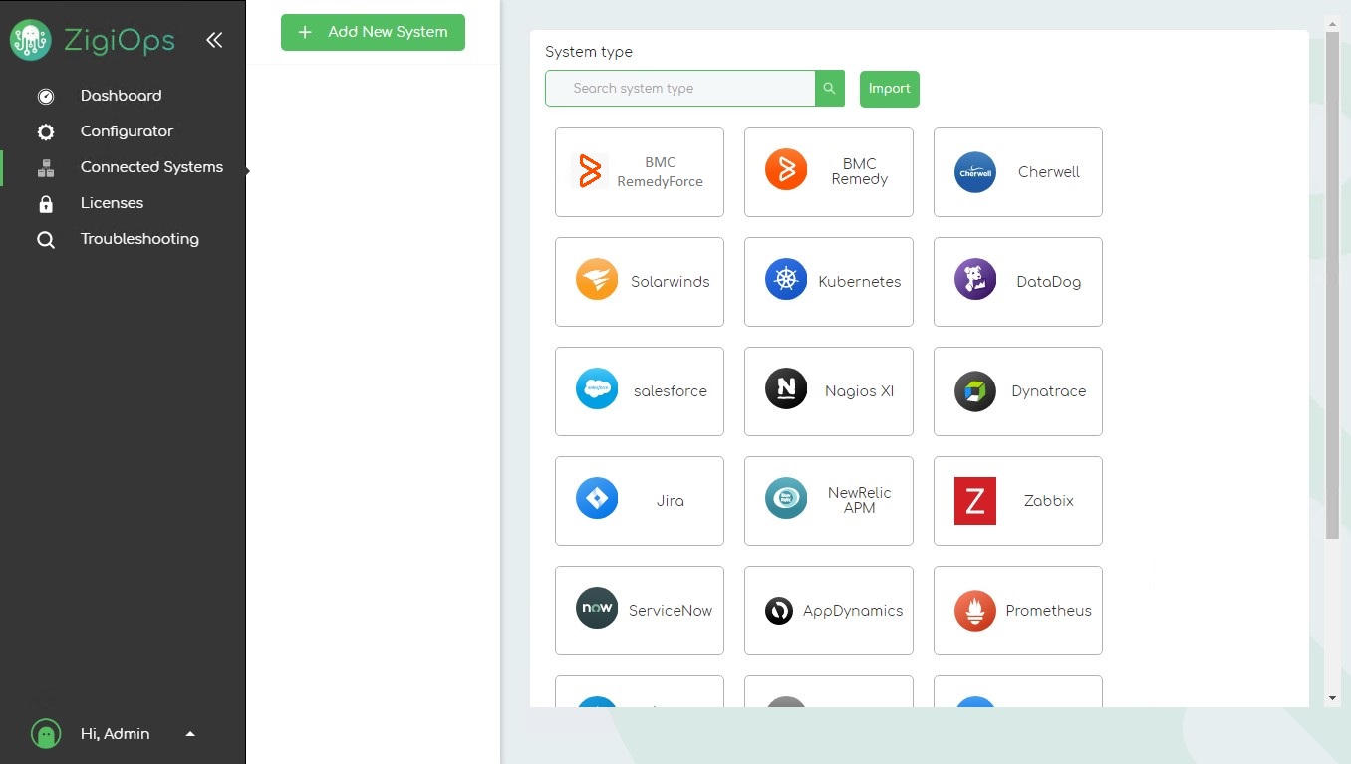Select the salesforce integration tile
This screenshot has height=764, width=1351.
639,391
